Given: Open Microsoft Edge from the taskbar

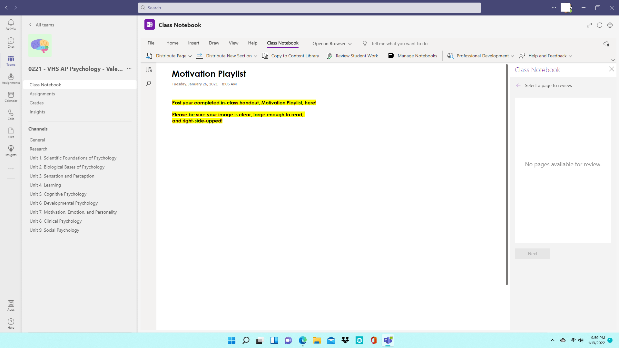Looking at the screenshot, I should pyautogui.click(x=302, y=340).
